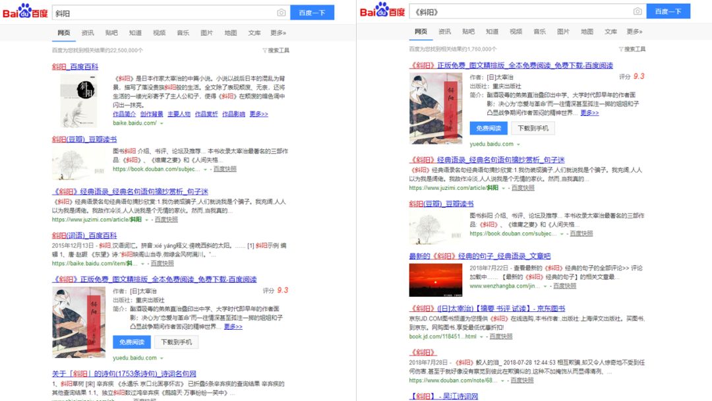Click Baidu logo in left window
The image size is (712, 401).
tap(26, 11)
